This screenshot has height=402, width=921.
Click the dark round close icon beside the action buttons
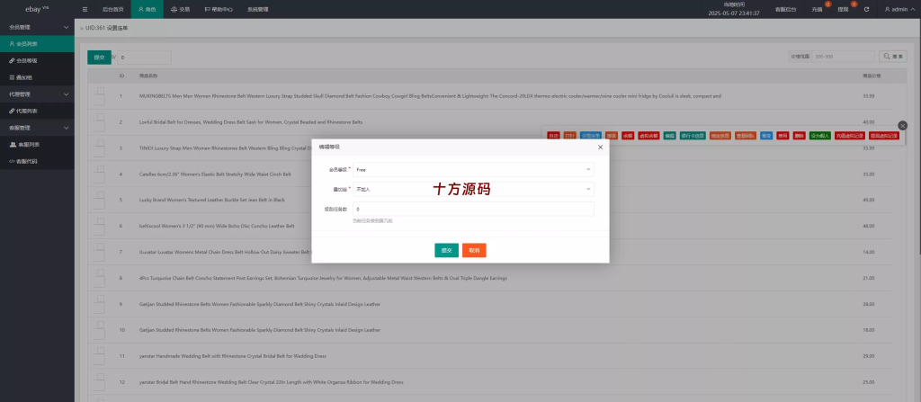point(903,125)
